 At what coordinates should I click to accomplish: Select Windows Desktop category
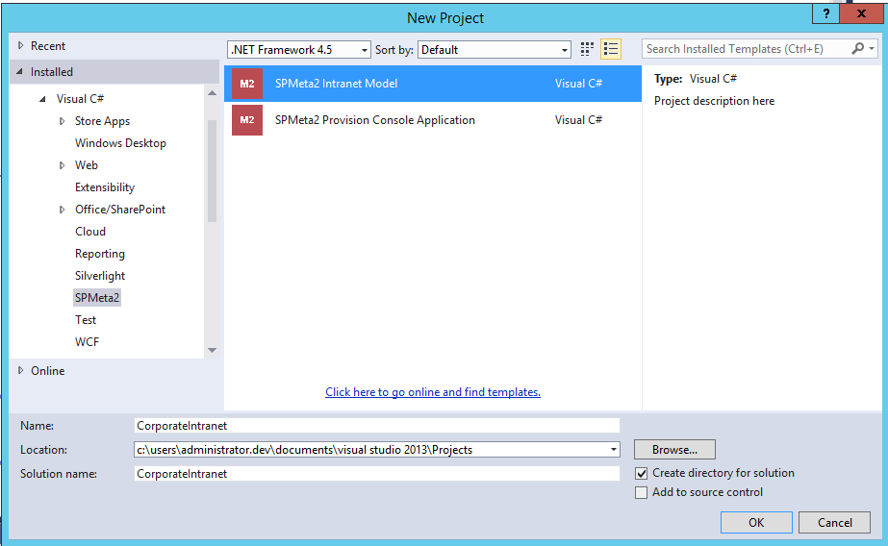click(120, 143)
